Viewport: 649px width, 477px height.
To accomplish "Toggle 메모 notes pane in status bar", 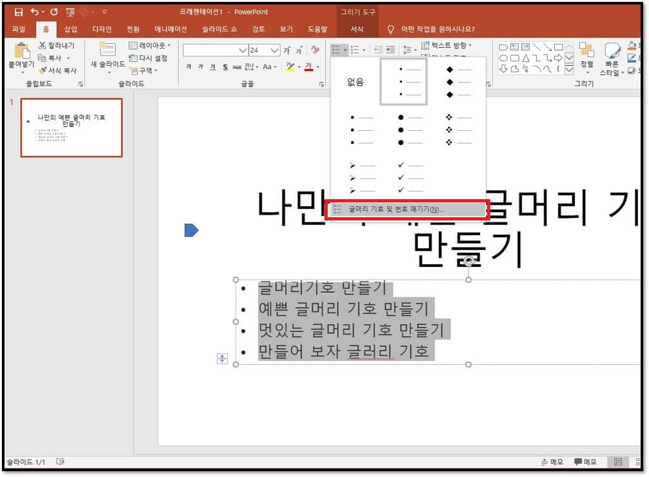I will tap(552, 462).
